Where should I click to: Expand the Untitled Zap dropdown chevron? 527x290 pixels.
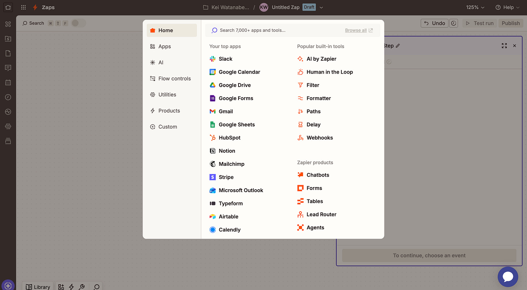[321, 7]
